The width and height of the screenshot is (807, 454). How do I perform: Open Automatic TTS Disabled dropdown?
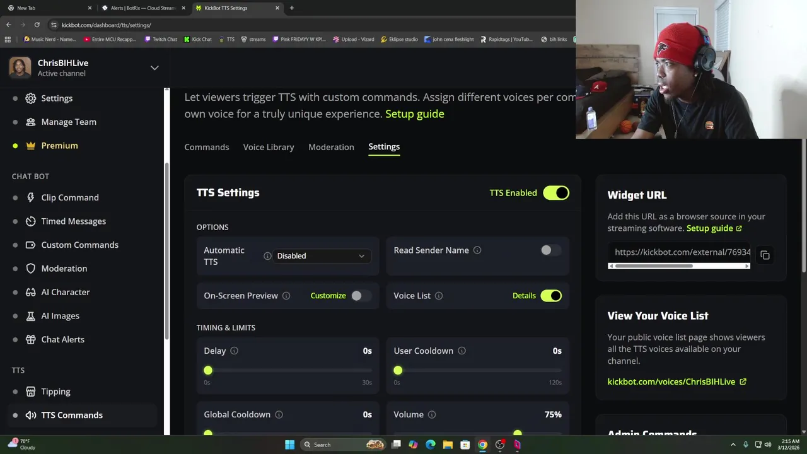pyautogui.click(x=321, y=256)
